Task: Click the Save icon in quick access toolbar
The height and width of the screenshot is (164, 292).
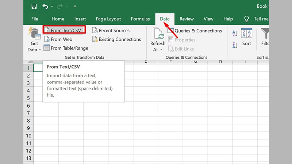Action: 34,6
